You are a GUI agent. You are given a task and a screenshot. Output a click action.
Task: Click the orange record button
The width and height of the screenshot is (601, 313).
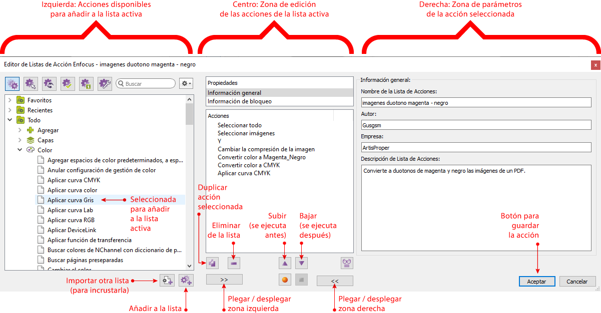point(285,280)
